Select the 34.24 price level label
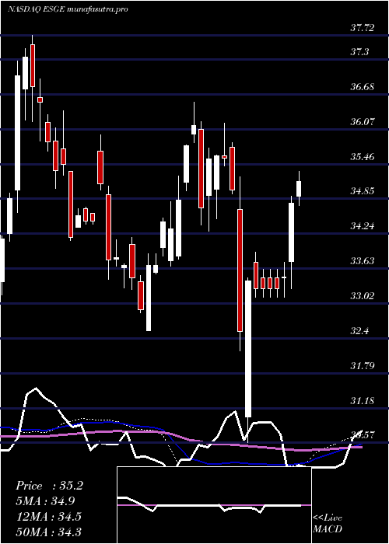Screen dimensions: 389x544 (363, 226)
